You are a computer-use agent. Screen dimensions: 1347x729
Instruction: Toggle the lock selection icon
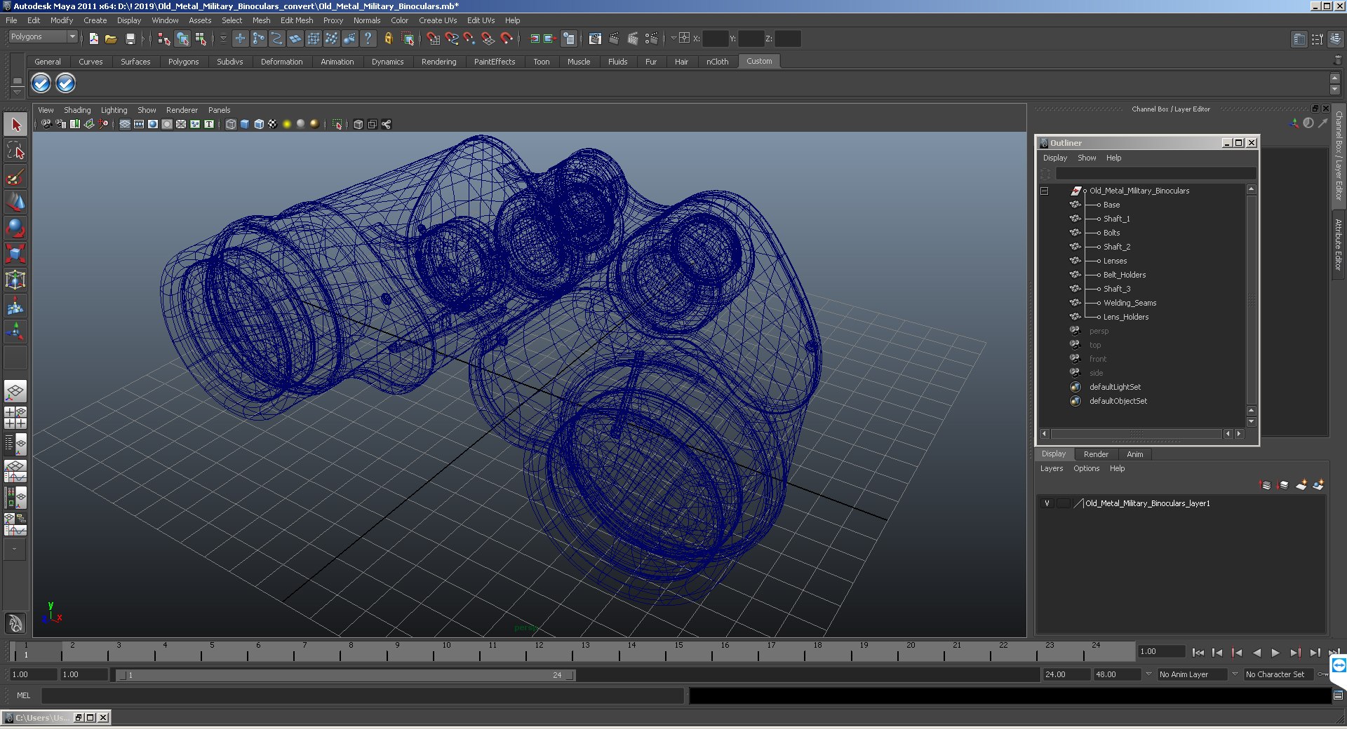pyautogui.click(x=388, y=39)
